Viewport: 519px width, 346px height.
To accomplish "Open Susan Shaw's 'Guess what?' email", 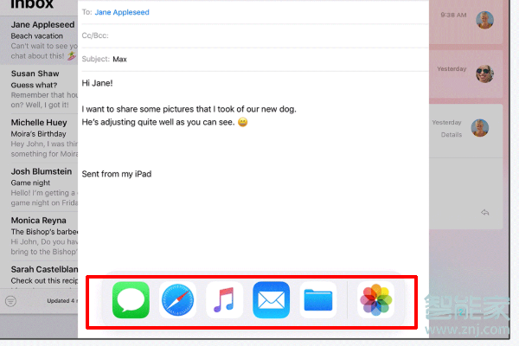I will 39,89.
